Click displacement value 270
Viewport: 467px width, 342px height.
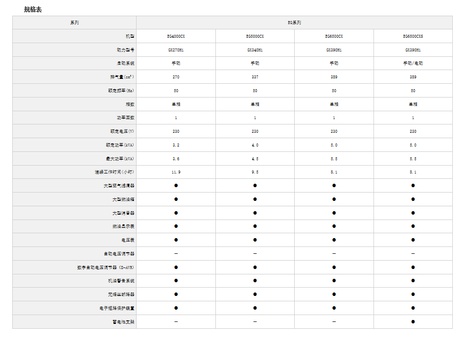click(x=176, y=77)
